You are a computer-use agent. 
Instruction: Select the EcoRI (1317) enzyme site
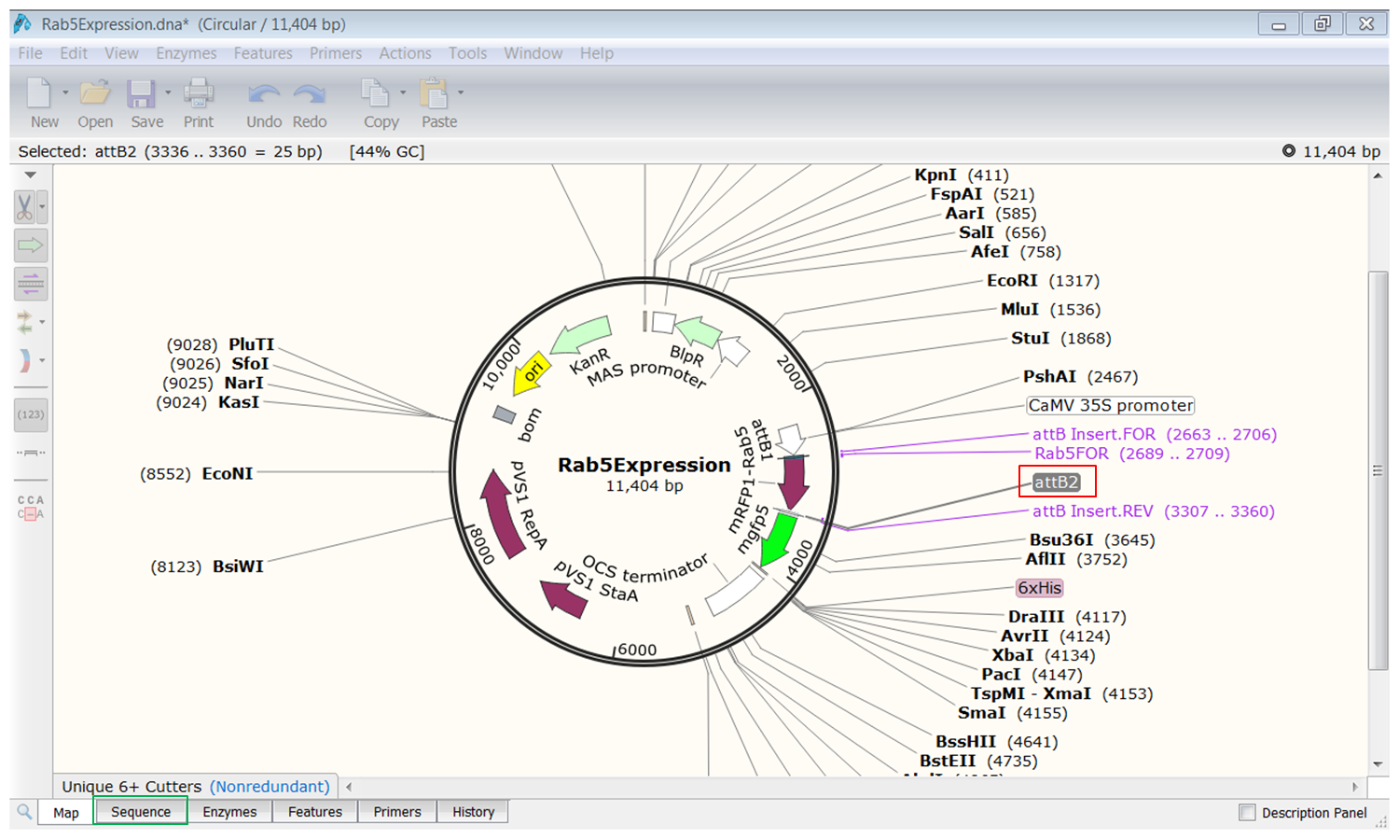click(1044, 281)
